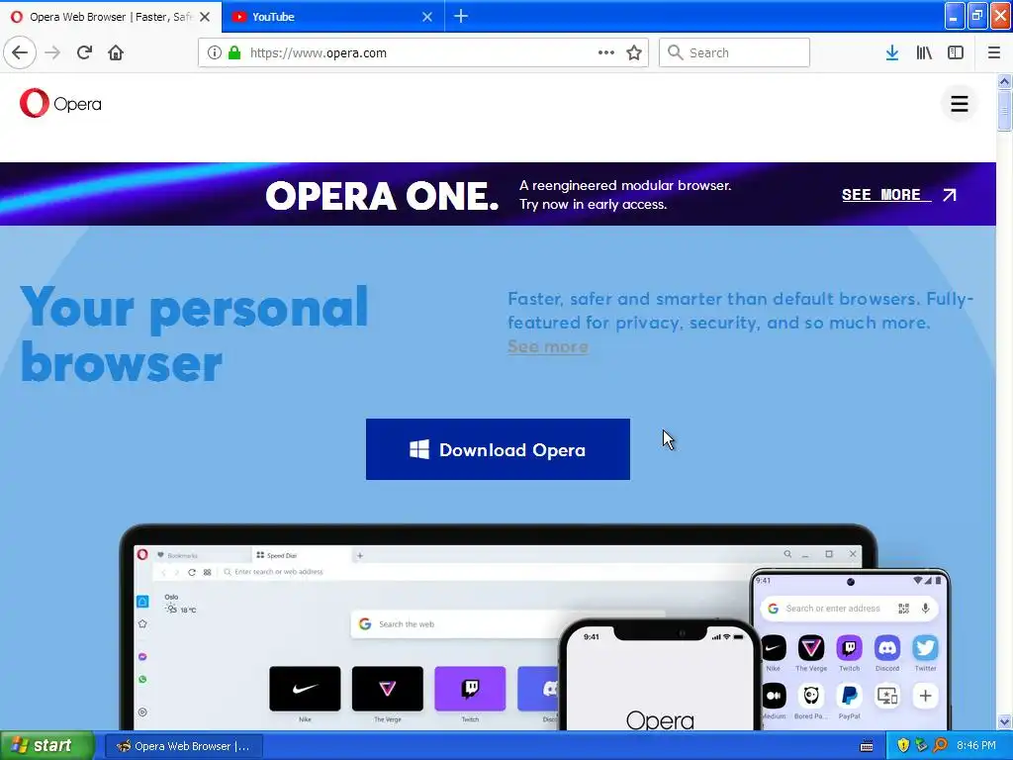Click The Verge tile in laptop mockup
This screenshot has width=1013, height=760.
[388, 689]
